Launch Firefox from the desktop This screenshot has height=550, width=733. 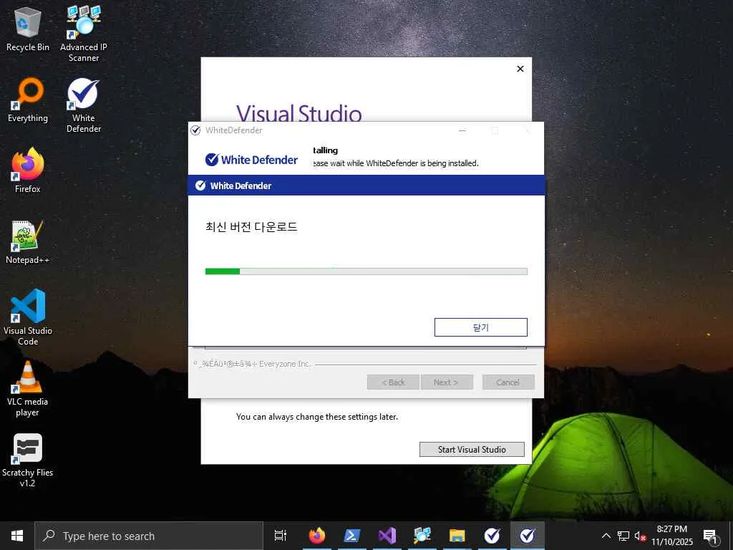point(28,170)
